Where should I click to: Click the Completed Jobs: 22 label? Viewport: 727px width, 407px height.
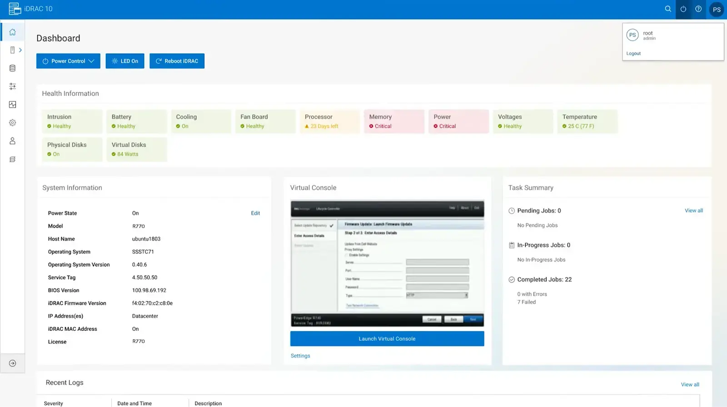544,280
